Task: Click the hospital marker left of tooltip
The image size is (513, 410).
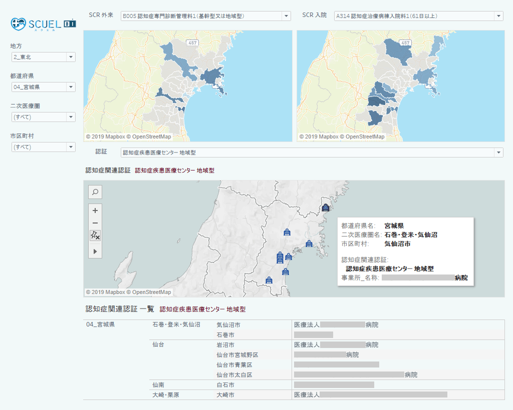Action: click(x=309, y=243)
